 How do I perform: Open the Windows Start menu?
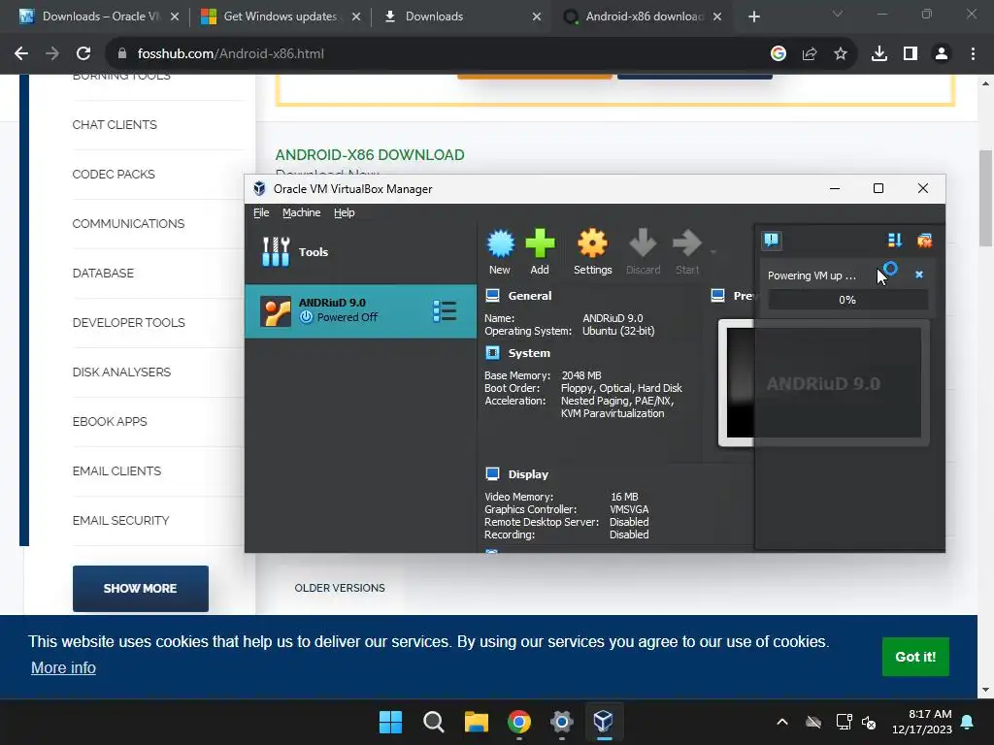(390, 722)
